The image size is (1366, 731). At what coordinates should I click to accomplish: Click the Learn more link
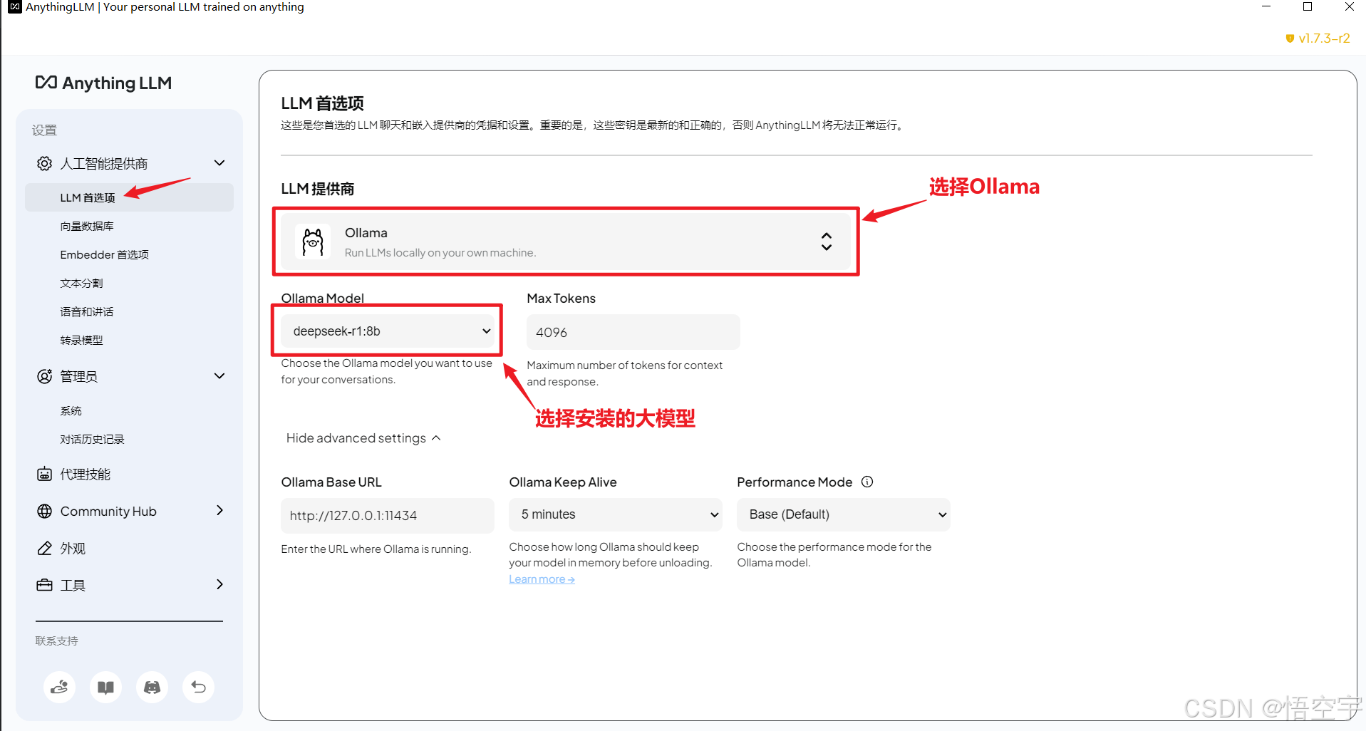542,579
